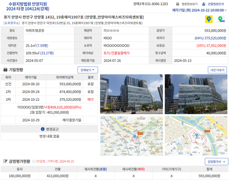Click the 경매3계 031-8086-1283 phone text
Image resolution: width=229 pixels, height=180 pixels.
tap(151, 4)
